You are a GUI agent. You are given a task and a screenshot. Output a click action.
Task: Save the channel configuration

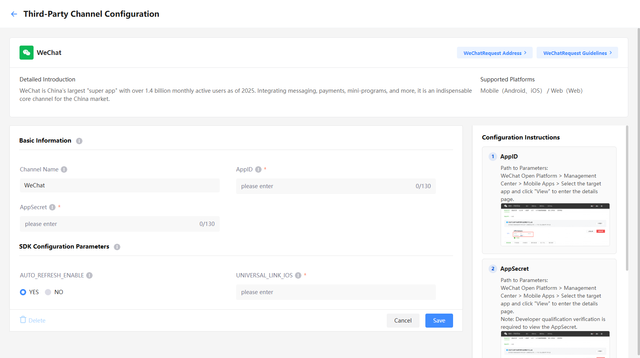[439, 321]
